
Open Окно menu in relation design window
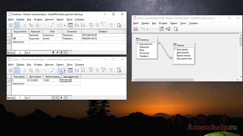[x=183, y=23]
